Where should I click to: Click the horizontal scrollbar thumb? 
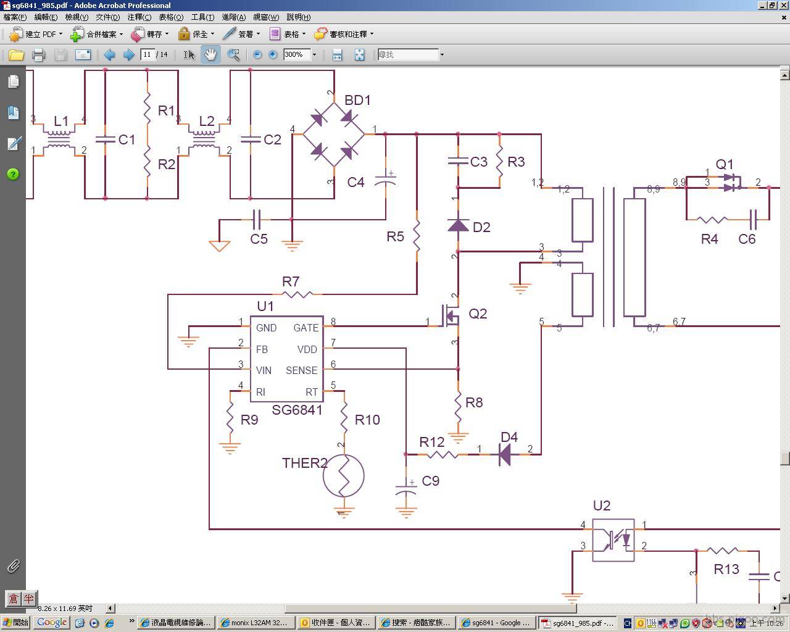(x=430, y=609)
